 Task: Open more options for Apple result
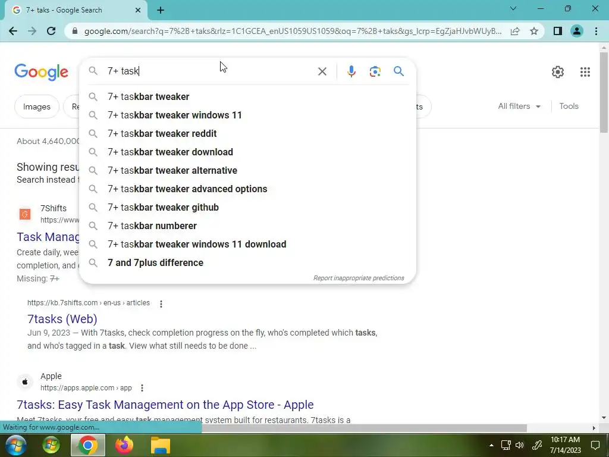142,388
